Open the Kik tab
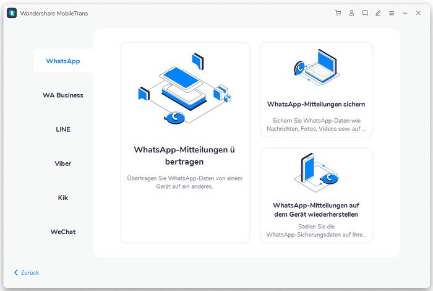The height and width of the screenshot is (291, 433). tap(63, 198)
